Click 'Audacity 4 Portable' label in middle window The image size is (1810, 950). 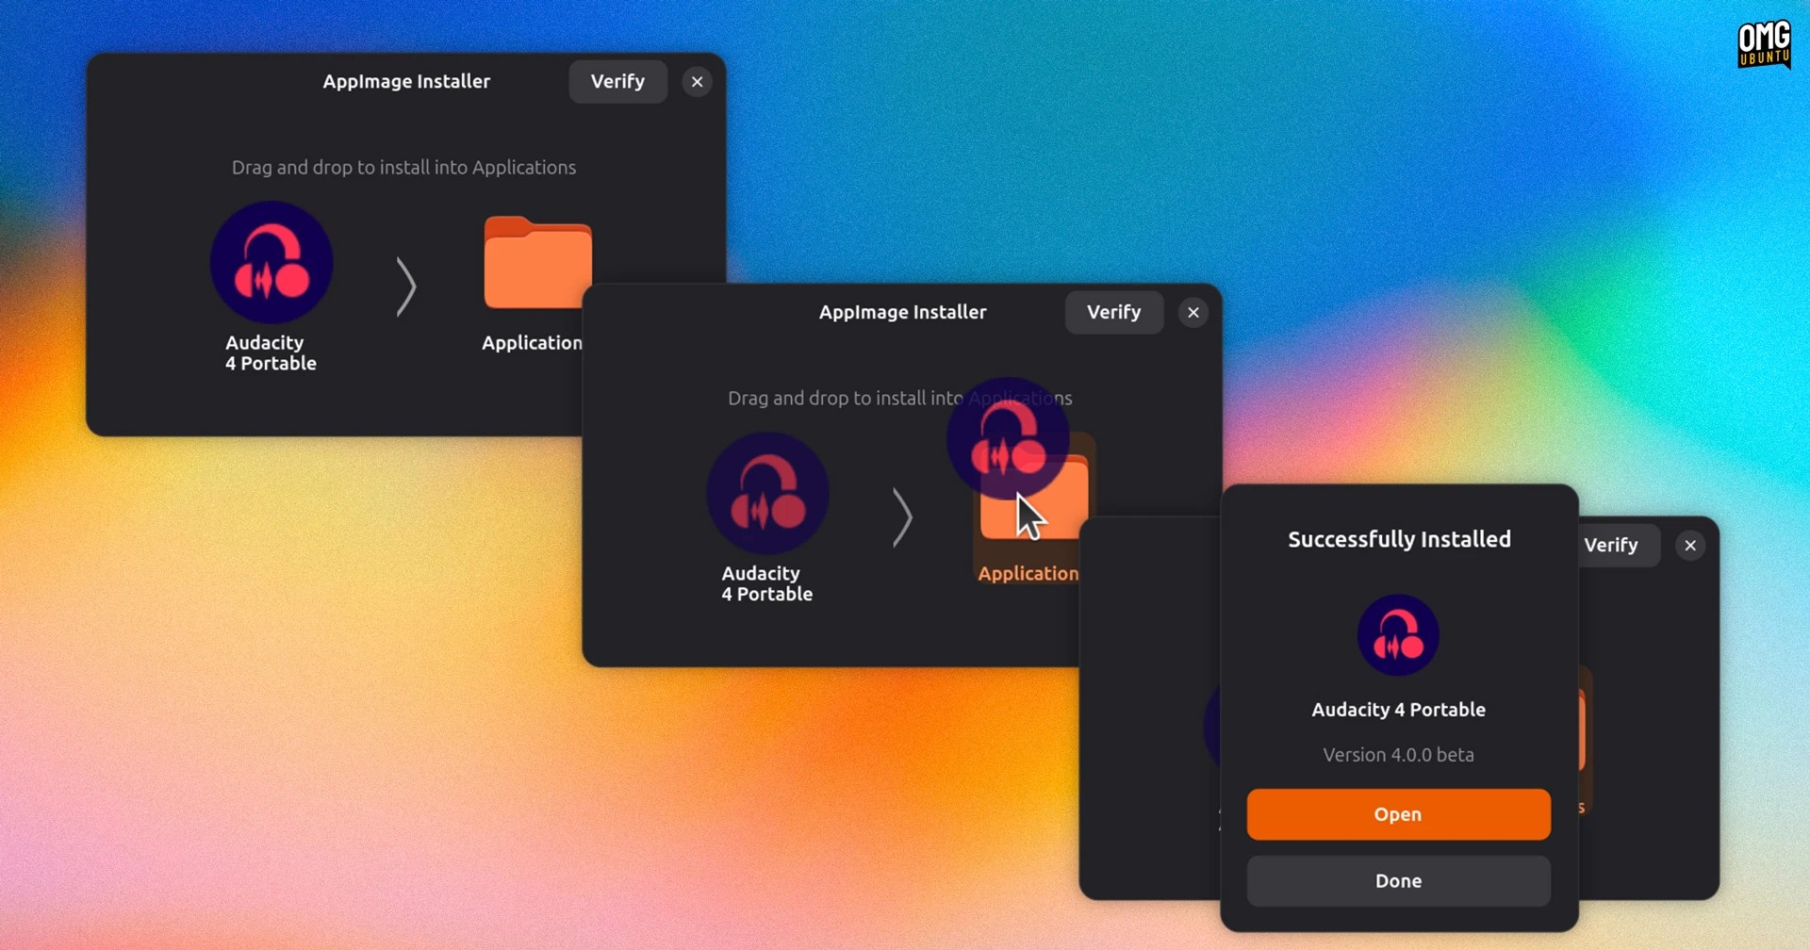[x=766, y=584]
